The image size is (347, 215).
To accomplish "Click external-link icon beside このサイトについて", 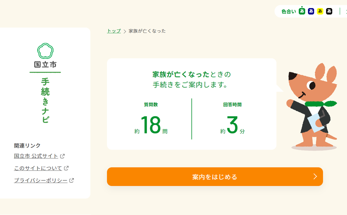I will pyautogui.click(x=66, y=168).
